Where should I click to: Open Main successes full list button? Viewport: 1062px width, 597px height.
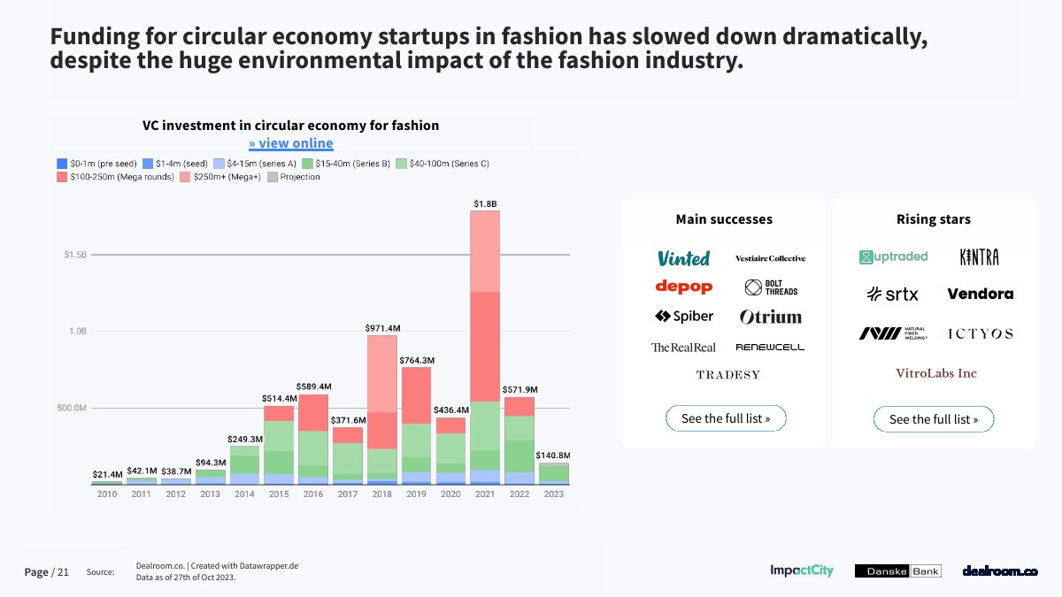coord(726,418)
